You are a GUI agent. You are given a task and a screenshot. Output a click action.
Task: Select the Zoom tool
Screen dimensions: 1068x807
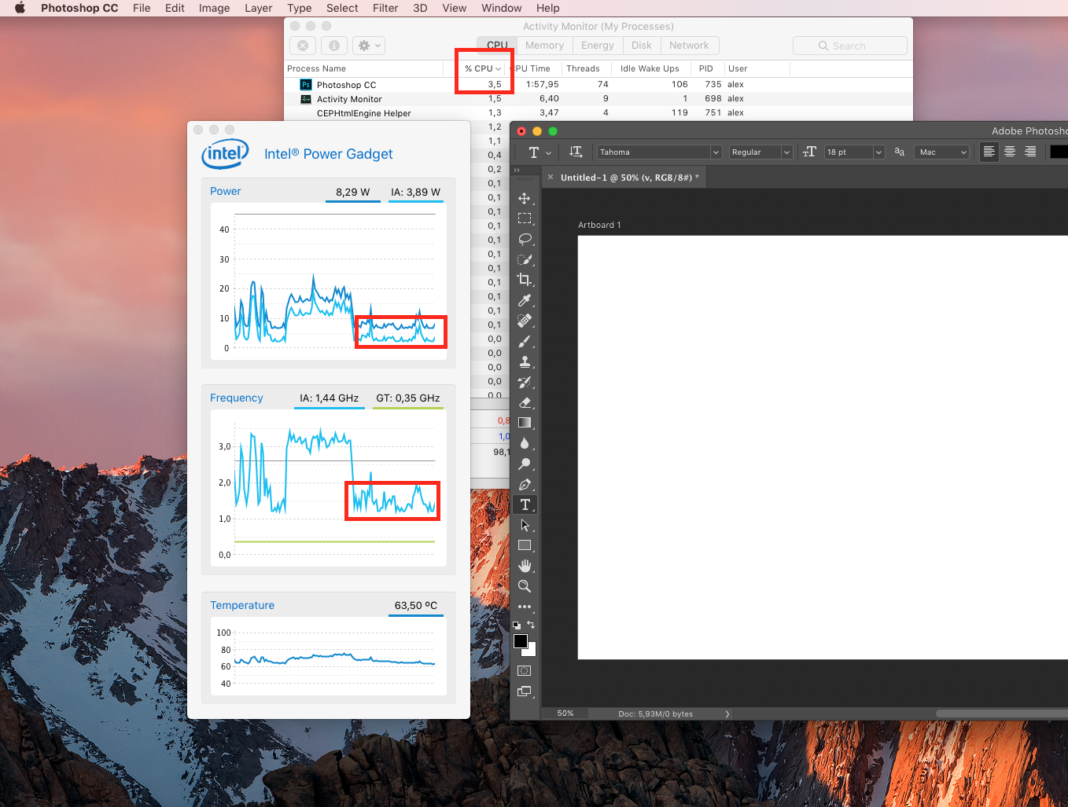pos(525,586)
